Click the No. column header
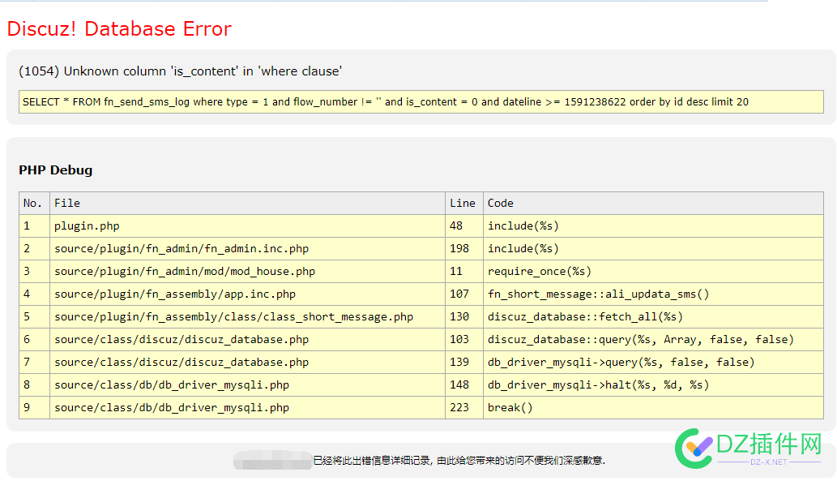The height and width of the screenshot is (481, 837). coord(34,203)
